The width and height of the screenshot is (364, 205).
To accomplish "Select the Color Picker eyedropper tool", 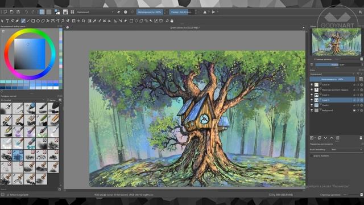I will (x=94, y=21).
